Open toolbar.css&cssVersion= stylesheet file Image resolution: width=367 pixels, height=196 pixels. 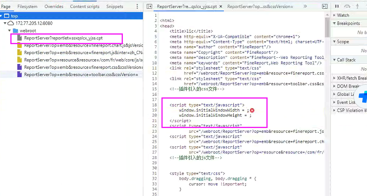[x=81, y=75]
